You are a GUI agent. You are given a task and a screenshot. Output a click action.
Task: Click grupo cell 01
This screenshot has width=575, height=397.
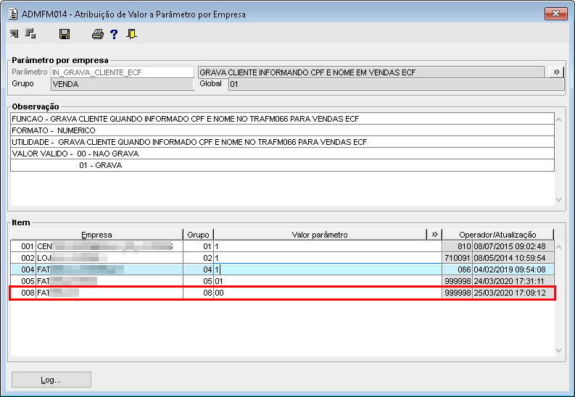198,246
